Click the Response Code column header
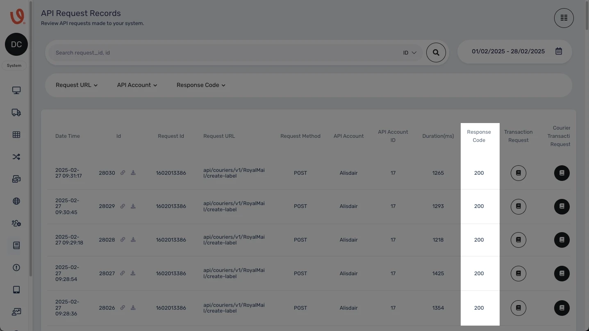The width and height of the screenshot is (589, 331). click(x=479, y=136)
